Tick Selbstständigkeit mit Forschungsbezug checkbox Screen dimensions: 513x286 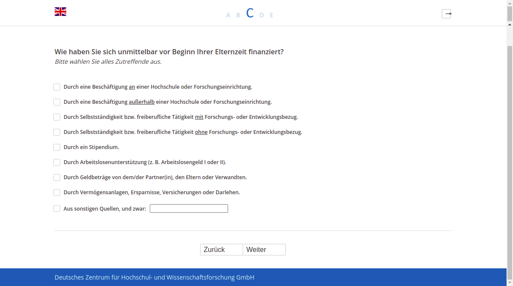point(57,117)
